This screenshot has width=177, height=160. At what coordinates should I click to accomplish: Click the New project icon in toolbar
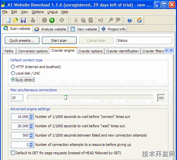tap(8, 20)
